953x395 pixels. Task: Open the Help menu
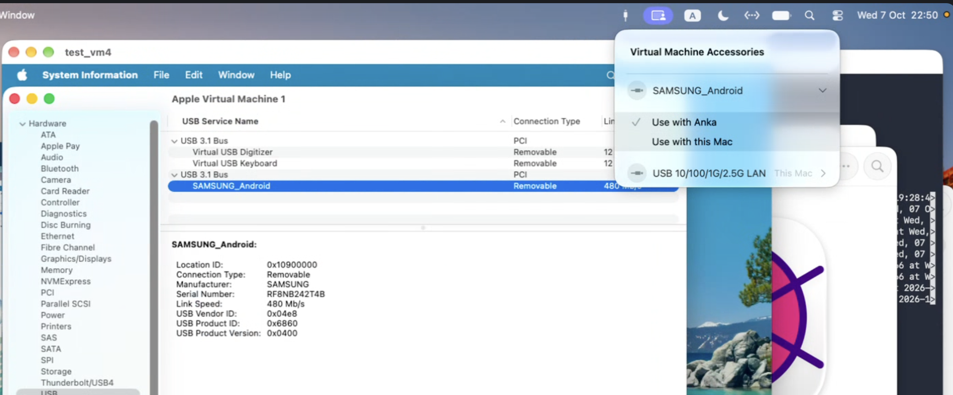point(280,75)
